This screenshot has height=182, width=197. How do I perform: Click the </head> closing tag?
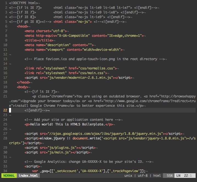click(x=24, y=82)
